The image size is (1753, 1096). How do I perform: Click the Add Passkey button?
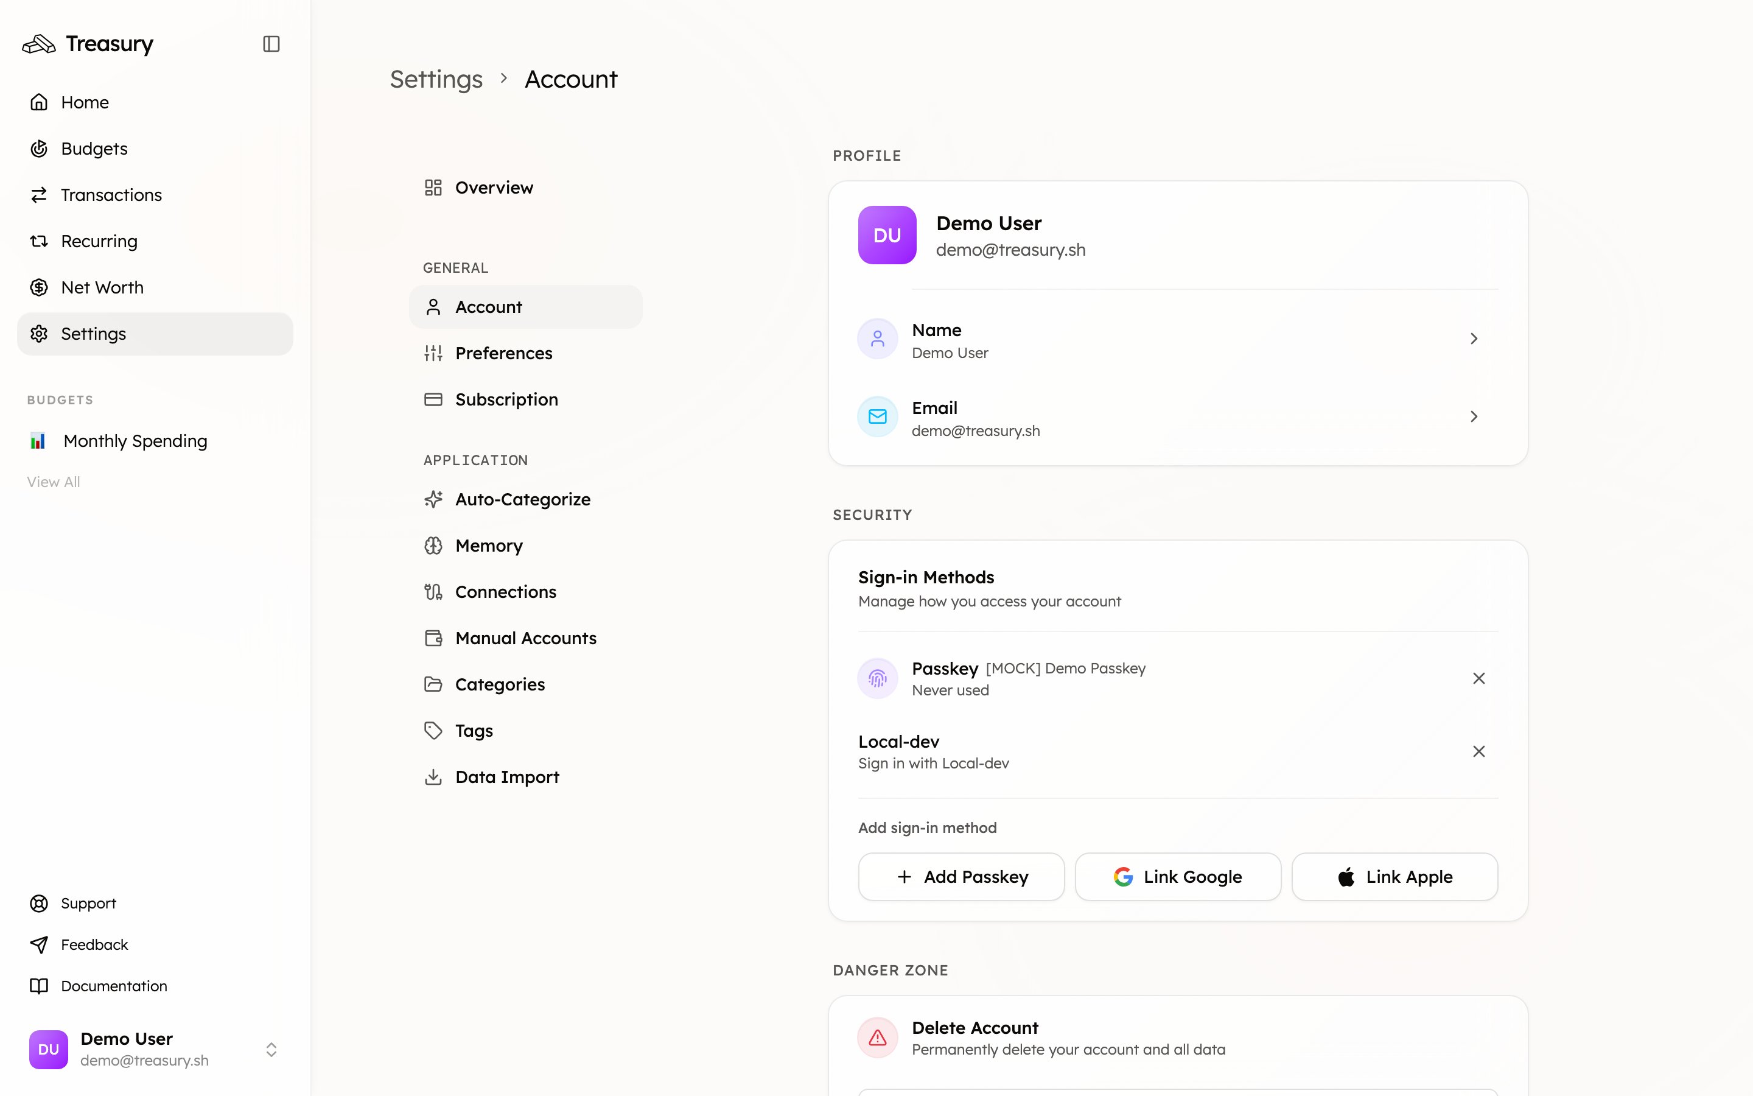point(961,877)
